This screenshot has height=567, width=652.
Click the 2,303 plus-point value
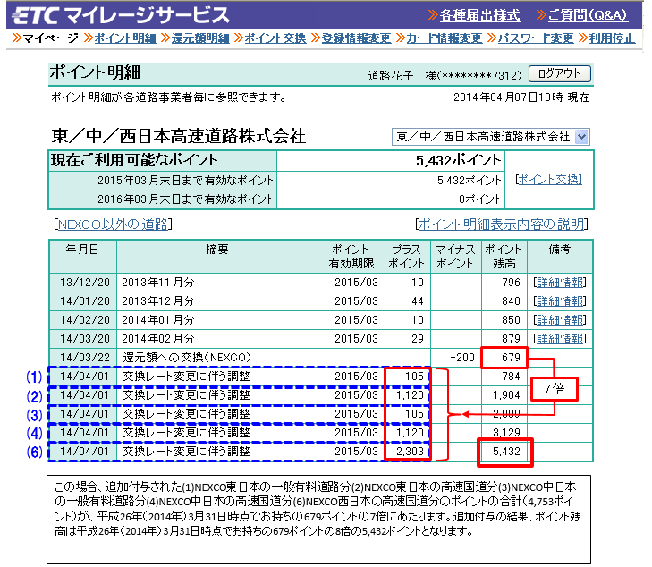click(x=410, y=452)
